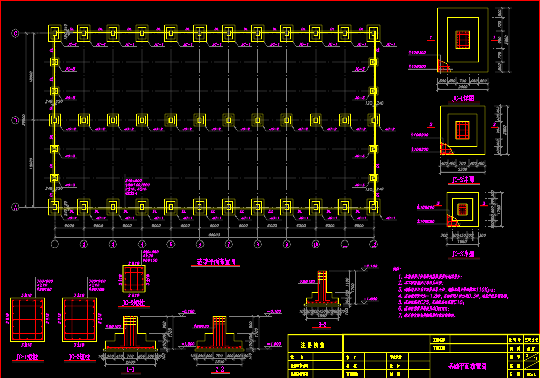Screen dimensions: 540x378
Task: Select note 4 mentioning -1.8米
Action: (x=453, y=296)
